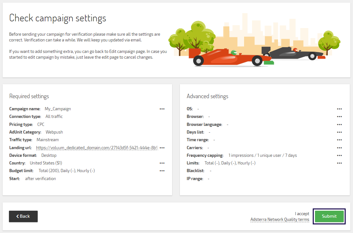Click the Frequency capping impressions value
This screenshot has height=233, width=353.
262,156
